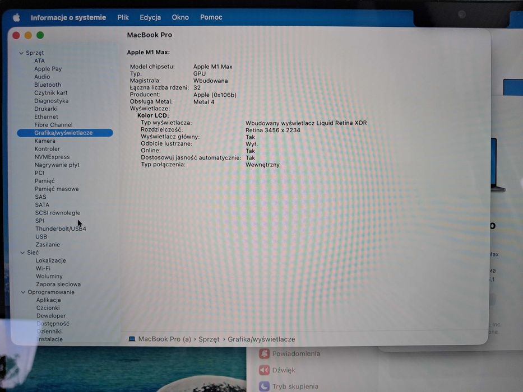Click Grafika/wyświetlacze in the path bar
The width and height of the screenshot is (523, 392).
(261, 339)
